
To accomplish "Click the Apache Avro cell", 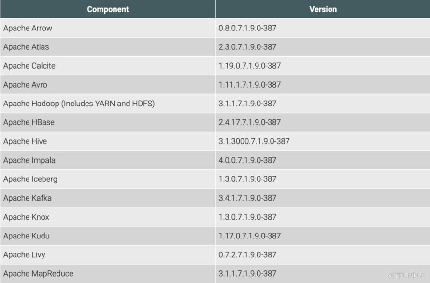I will 25,85.
